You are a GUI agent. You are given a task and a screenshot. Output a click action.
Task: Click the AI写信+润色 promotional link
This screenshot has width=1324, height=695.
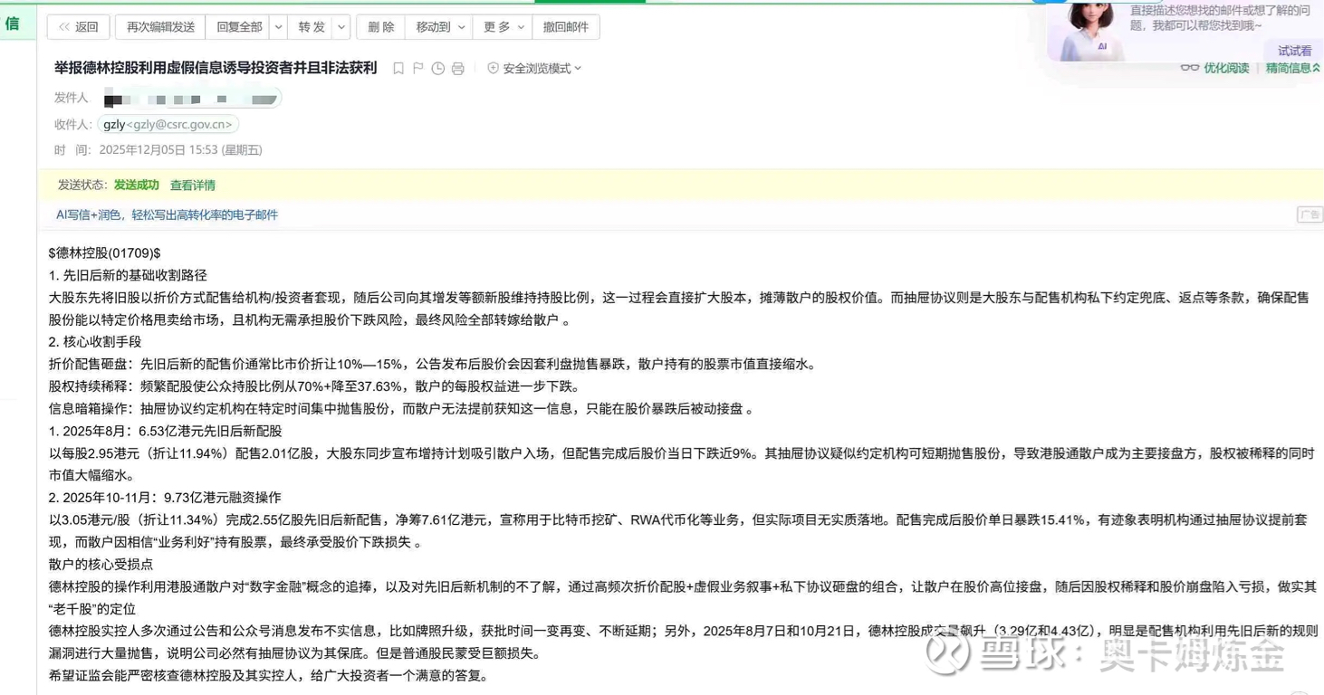(167, 214)
